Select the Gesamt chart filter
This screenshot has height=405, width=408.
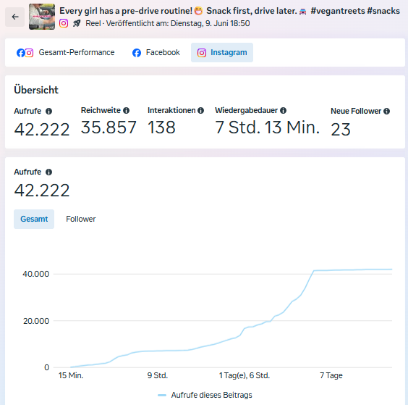click(34, 219)
